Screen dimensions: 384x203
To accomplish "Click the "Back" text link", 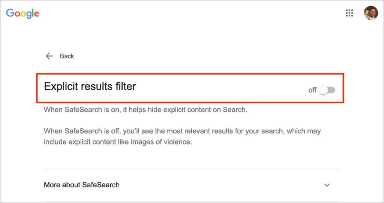I will point(67,56).
